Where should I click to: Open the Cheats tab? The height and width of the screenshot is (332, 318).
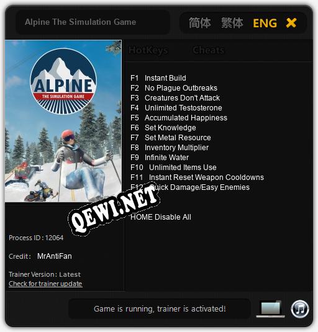[208, 50]
